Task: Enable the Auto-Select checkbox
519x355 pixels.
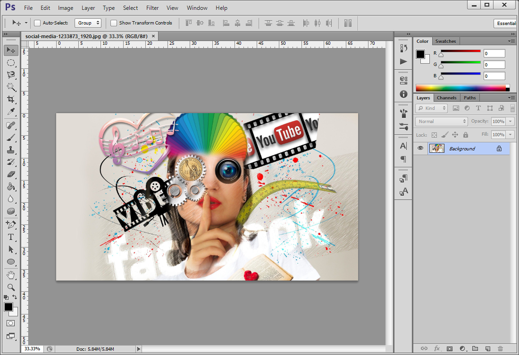Action: click(37, 23)
